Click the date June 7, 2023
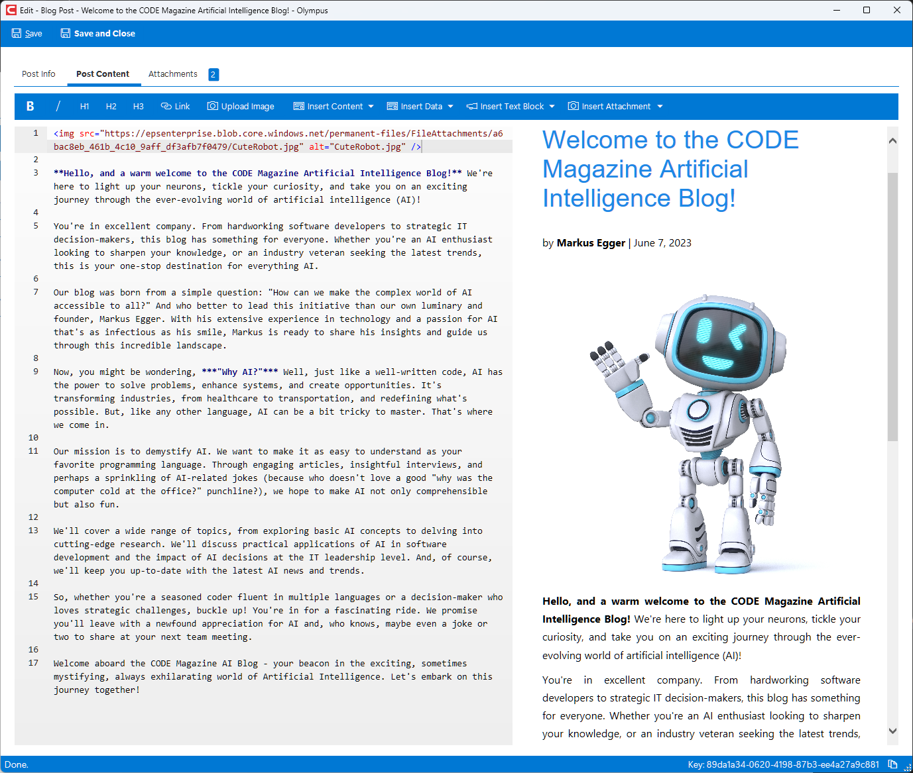 662,243
